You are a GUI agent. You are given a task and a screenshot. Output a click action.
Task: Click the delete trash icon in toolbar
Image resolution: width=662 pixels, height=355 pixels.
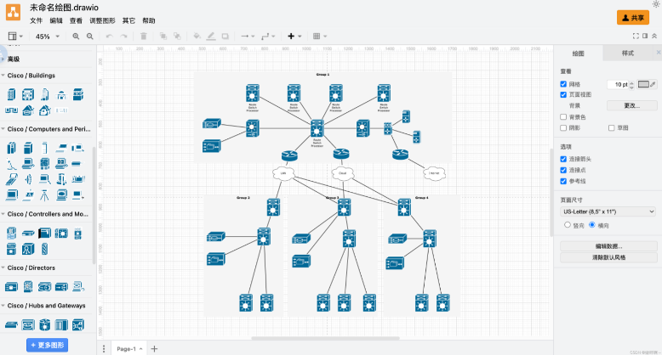tap(143, 37)
